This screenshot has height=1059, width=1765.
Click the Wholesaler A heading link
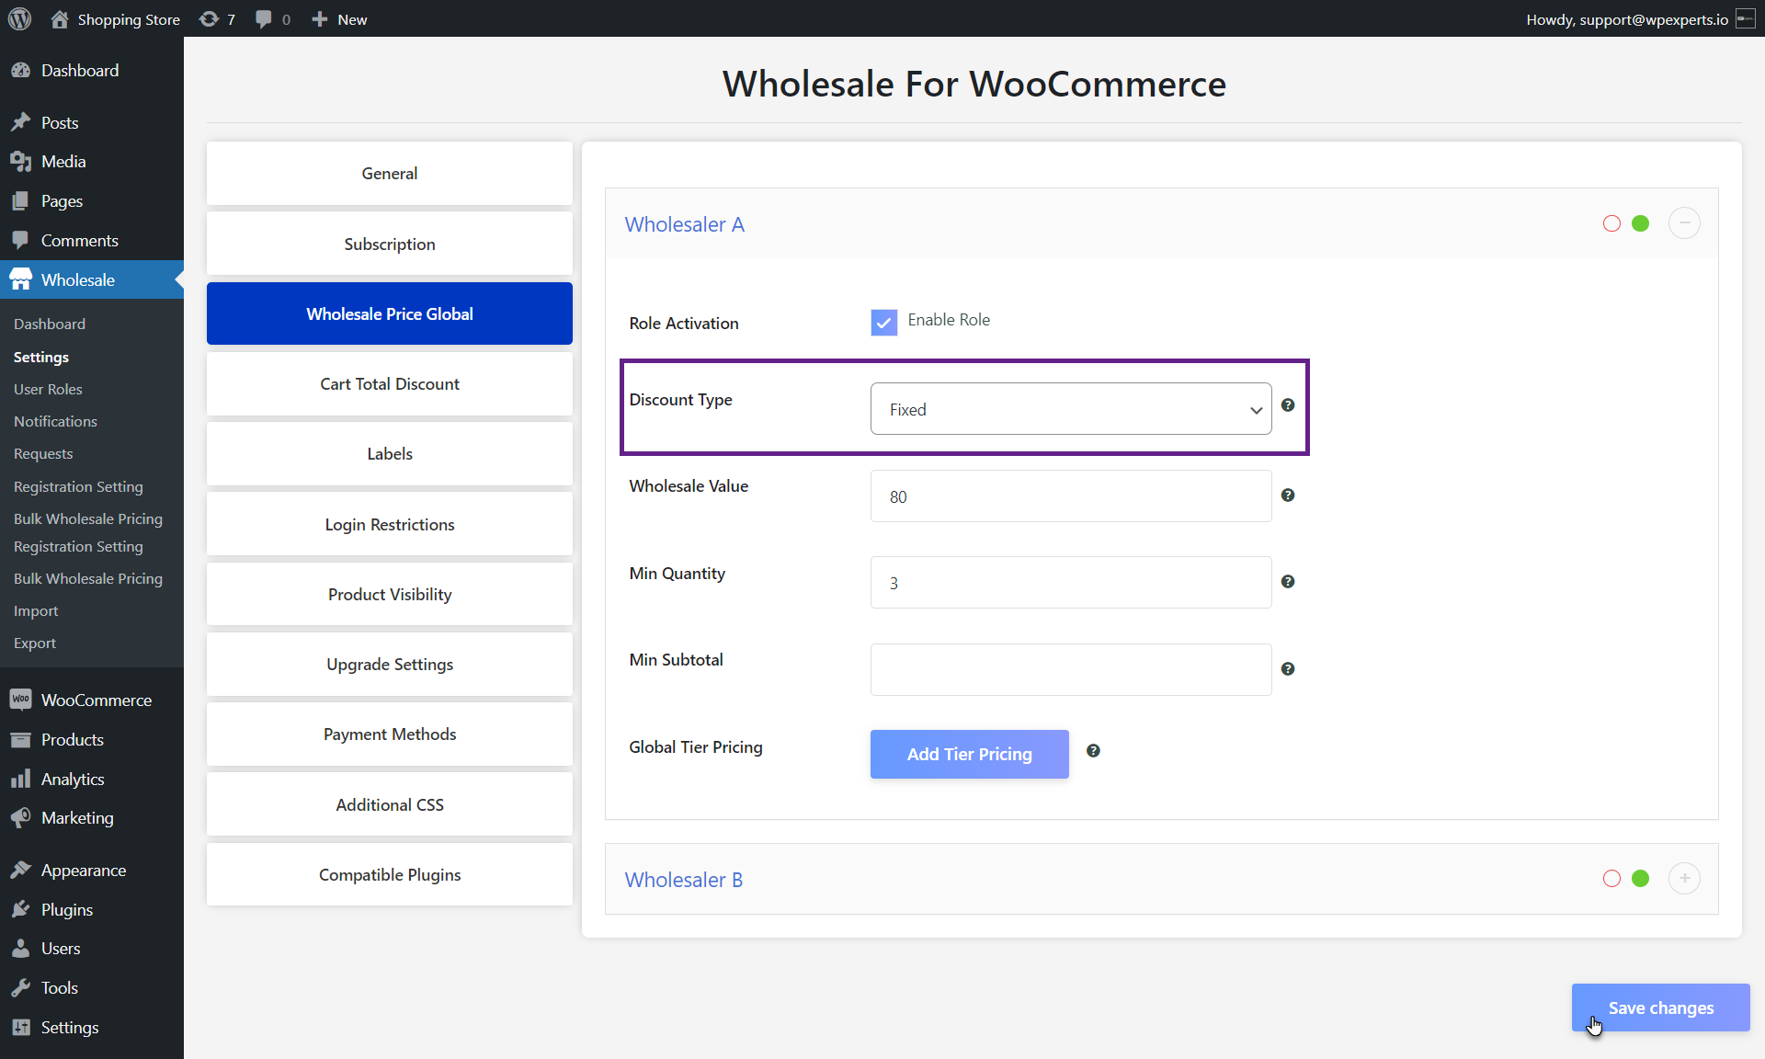click(685, 224)
